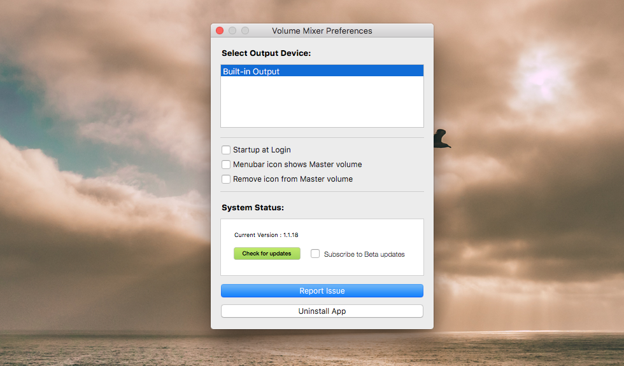Select Built-in Output device

coord(322,71)
